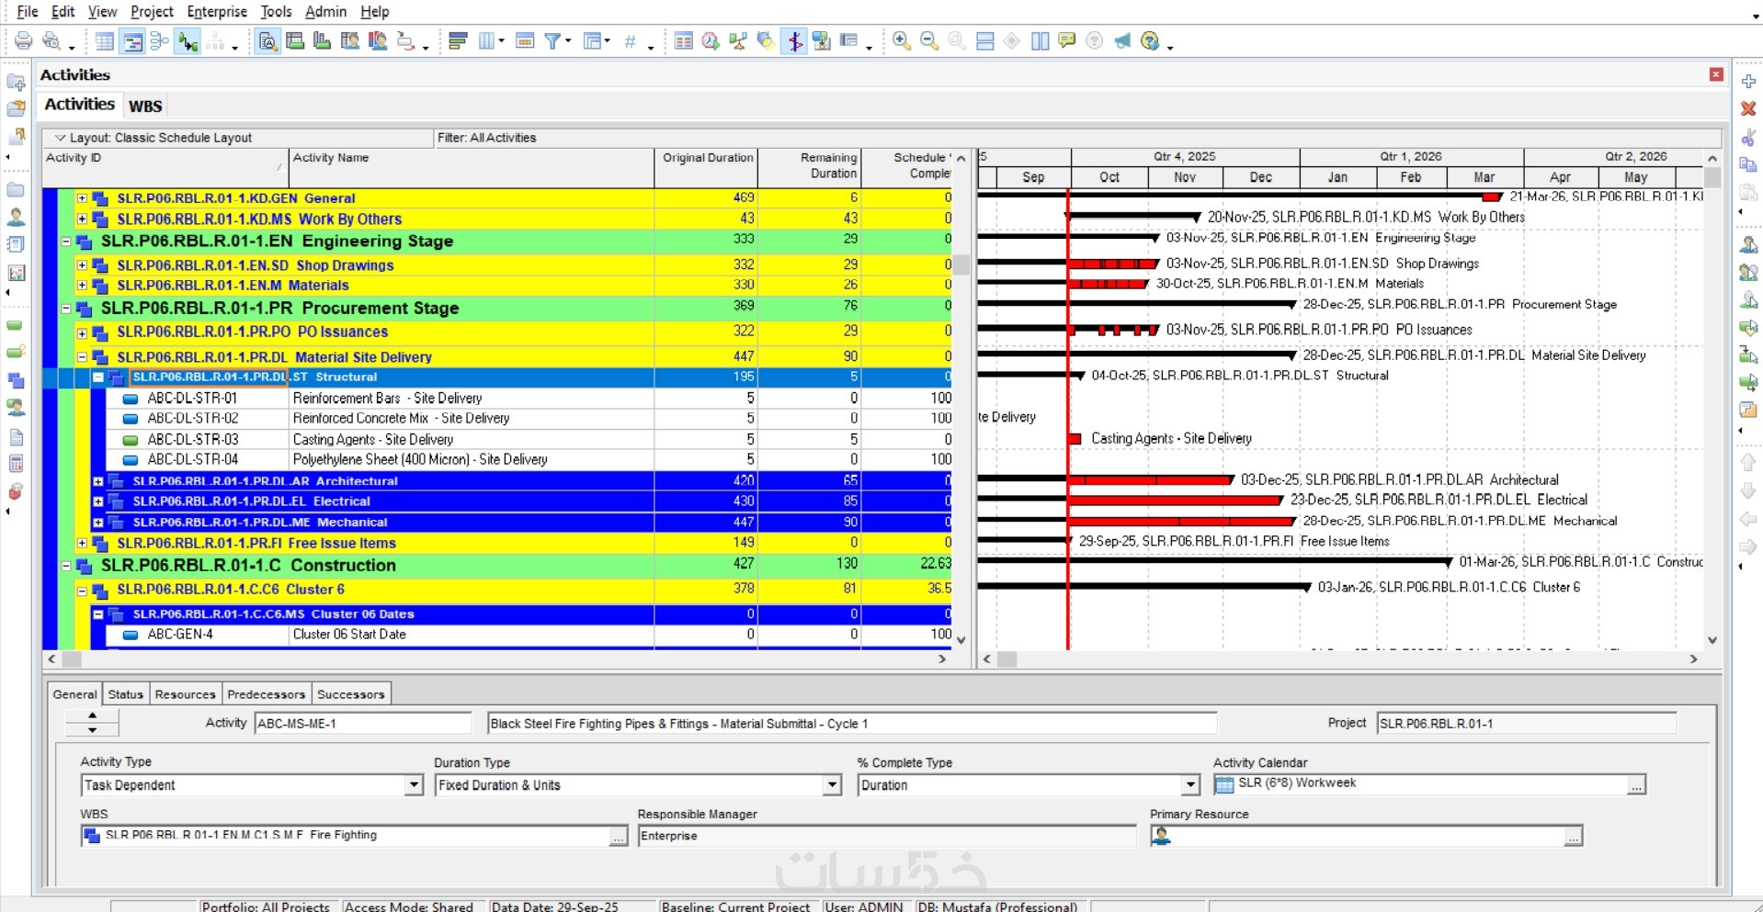
Task: Click the Print icon in the toolbar
Action: (x=24, y=41)
